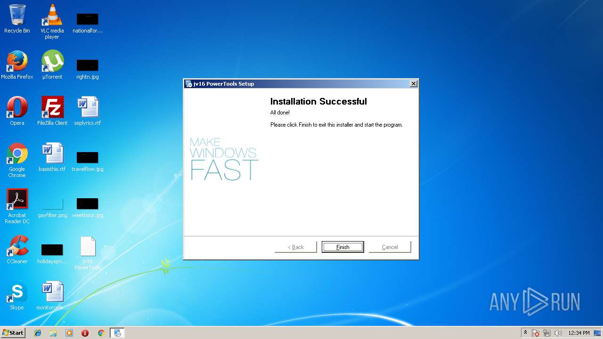This screenshot has height=339, width=603.
Task: Open the Action Center flag icon
Action: point(536,333)
